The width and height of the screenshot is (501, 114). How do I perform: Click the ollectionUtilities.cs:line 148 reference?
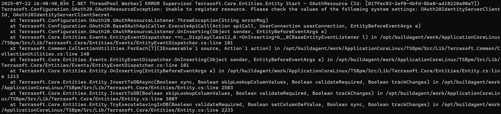(x=45, y=54)
